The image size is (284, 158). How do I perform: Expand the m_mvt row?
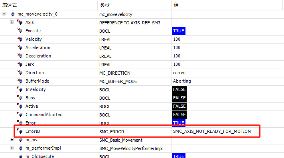[12, 139]
